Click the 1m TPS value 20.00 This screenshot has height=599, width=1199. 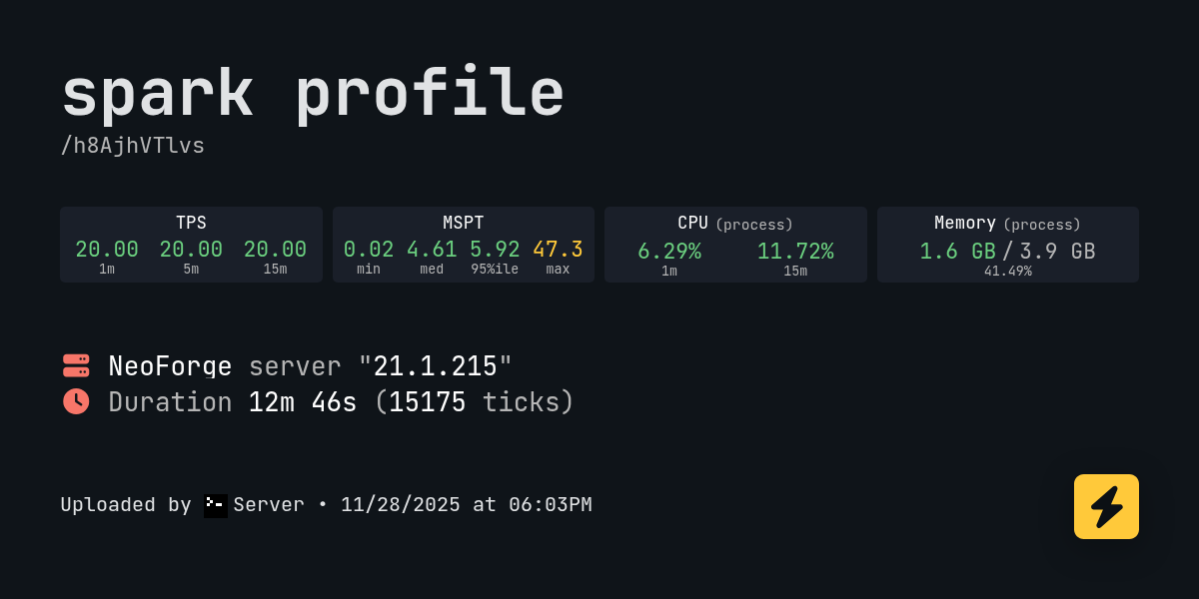(107, 250)
